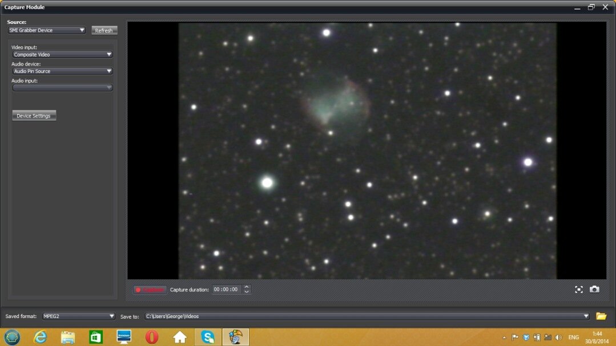The image size is (616, 346).
Task: Browse save location with folder icon
Action: tap(601, 316)
